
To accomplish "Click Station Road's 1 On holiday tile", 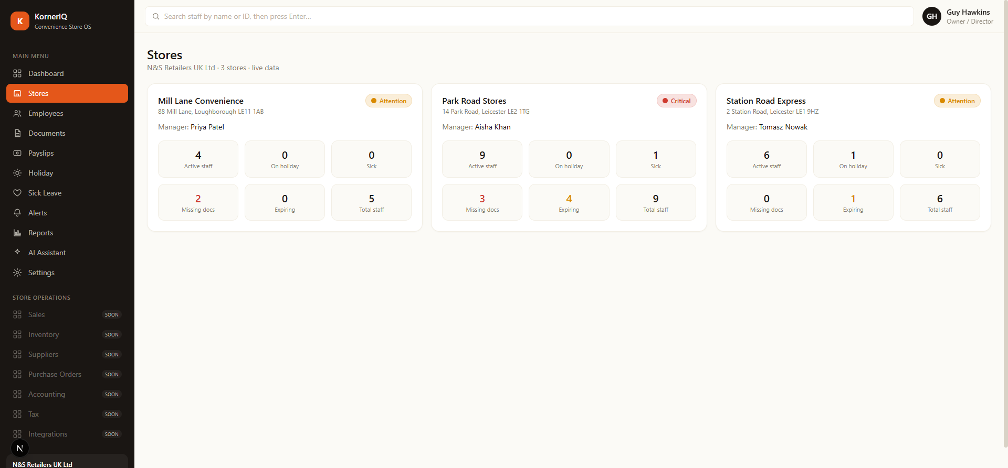I will pos(853,159).
